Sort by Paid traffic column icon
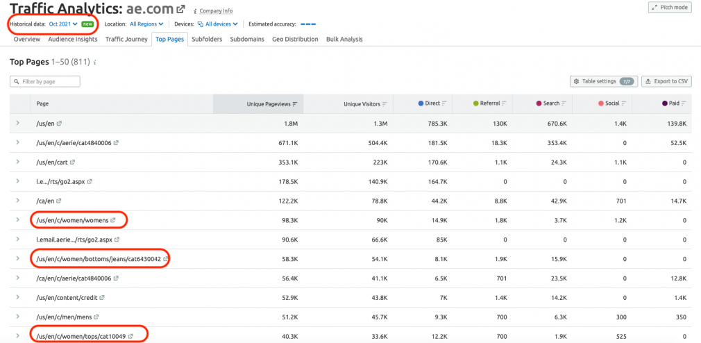This screenshot has width=701, height=343. 684,103
